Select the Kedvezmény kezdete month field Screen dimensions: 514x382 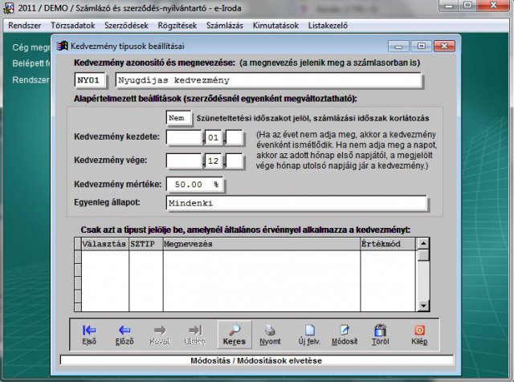[213, 137]
